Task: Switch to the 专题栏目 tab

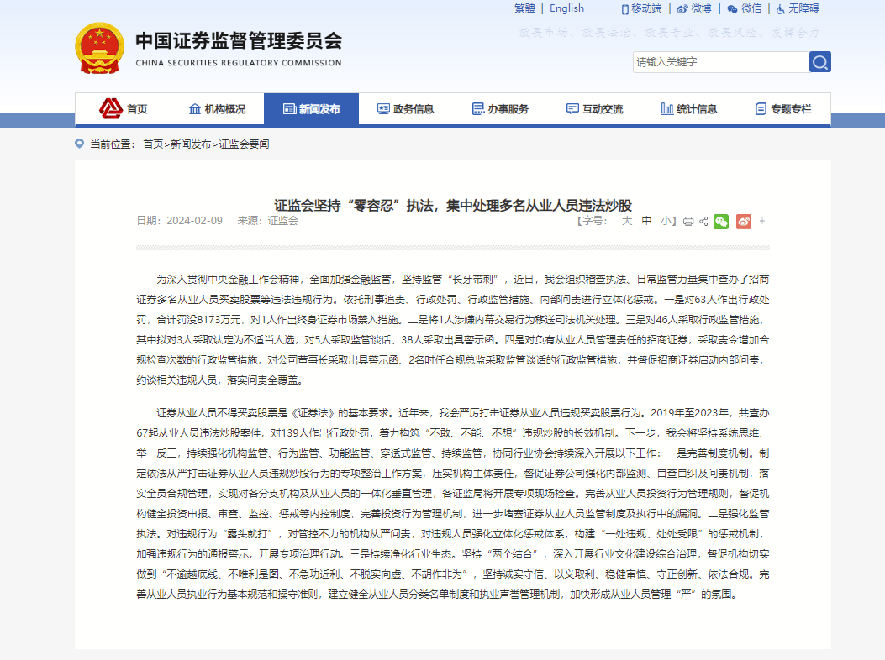Action: (x=785, y=108)
